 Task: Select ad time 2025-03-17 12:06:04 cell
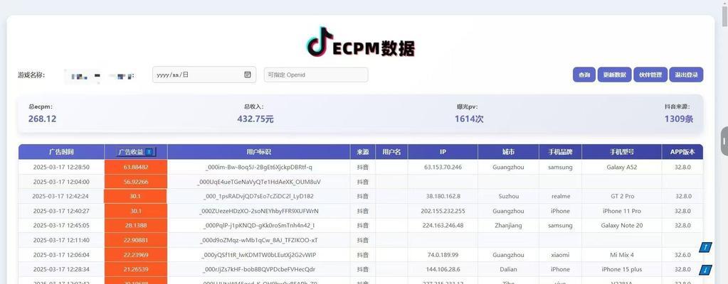61,255
